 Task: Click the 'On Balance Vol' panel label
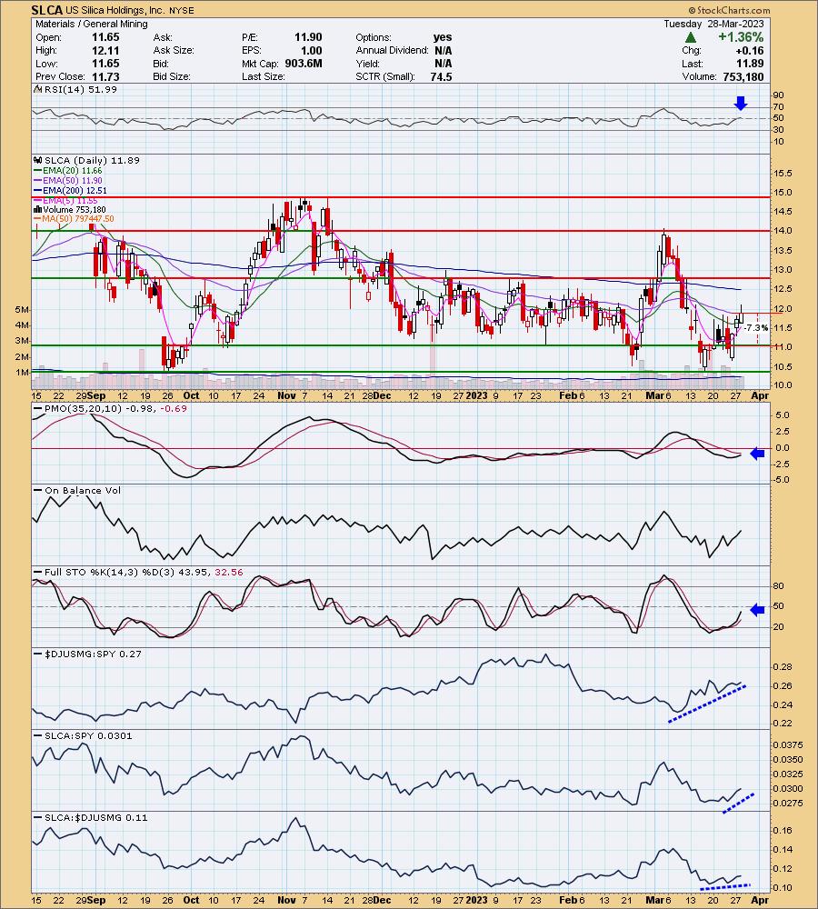83,491
